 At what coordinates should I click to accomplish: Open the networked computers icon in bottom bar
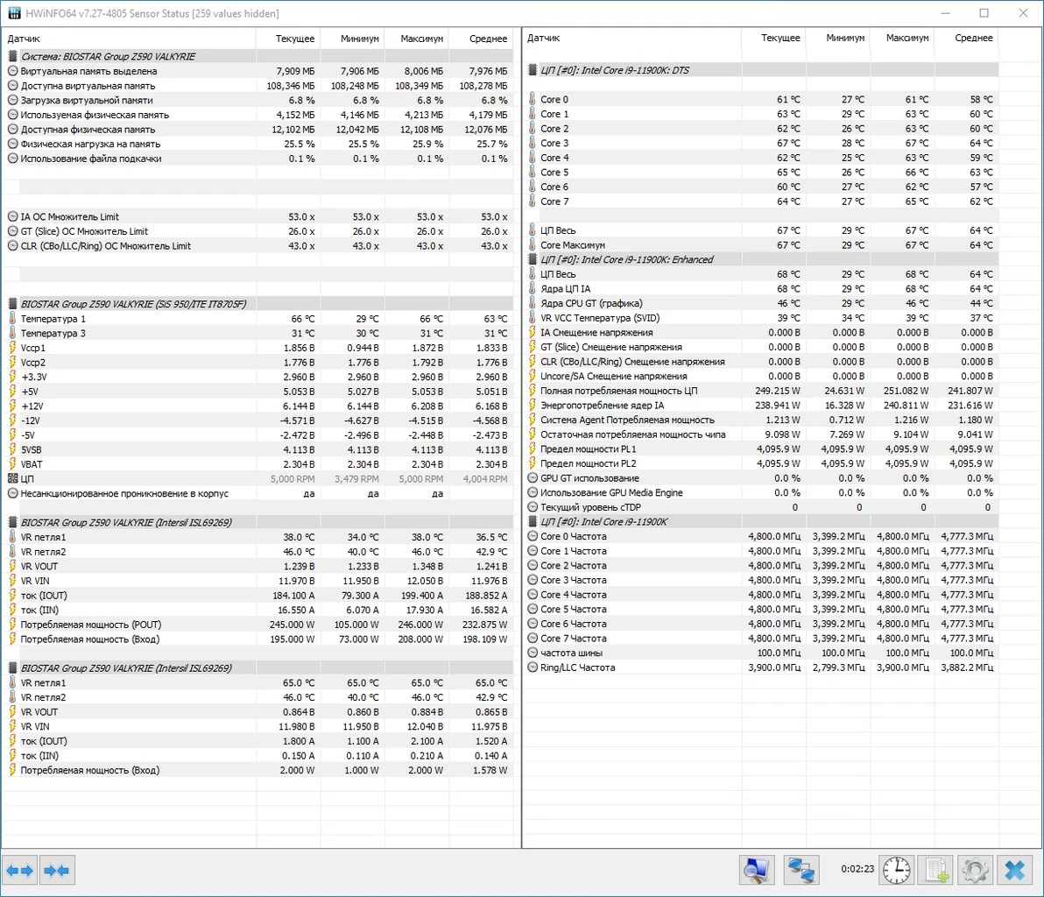point(801,870)
